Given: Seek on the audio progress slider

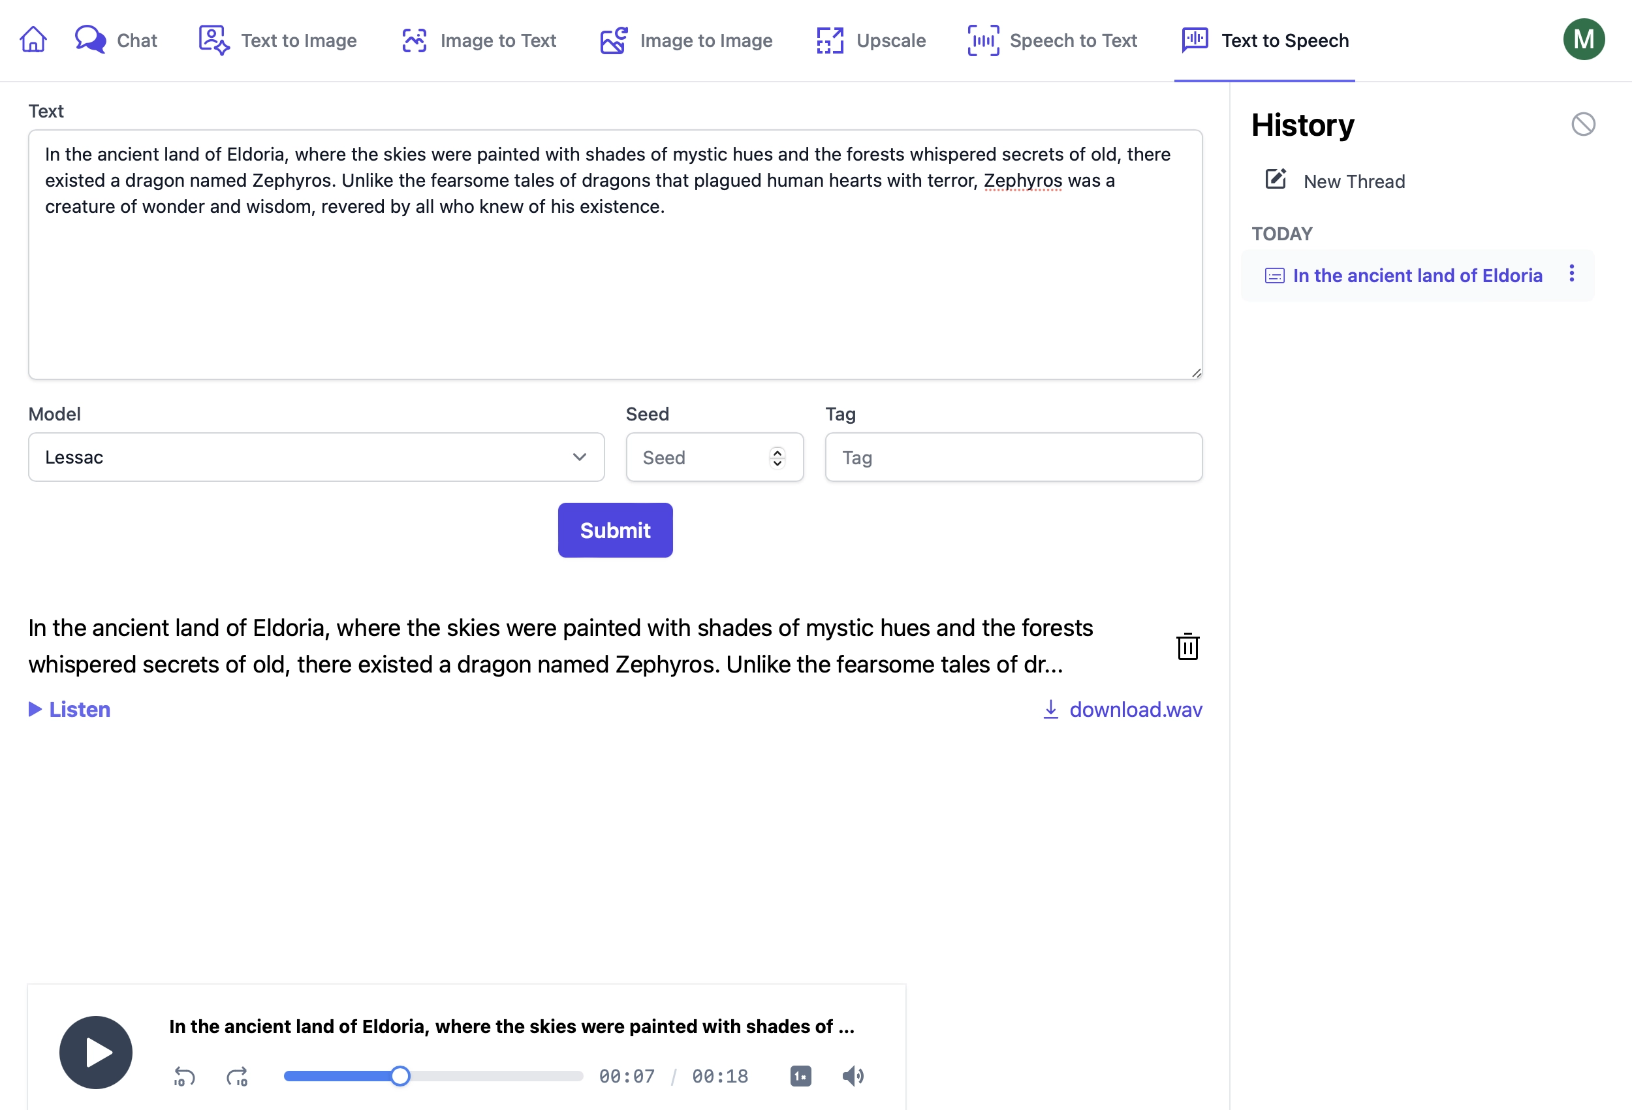Looking at the screenshot, I should tap(433, 1075).
